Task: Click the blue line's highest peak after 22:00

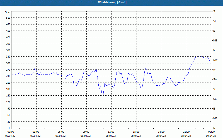Action: 200,56
